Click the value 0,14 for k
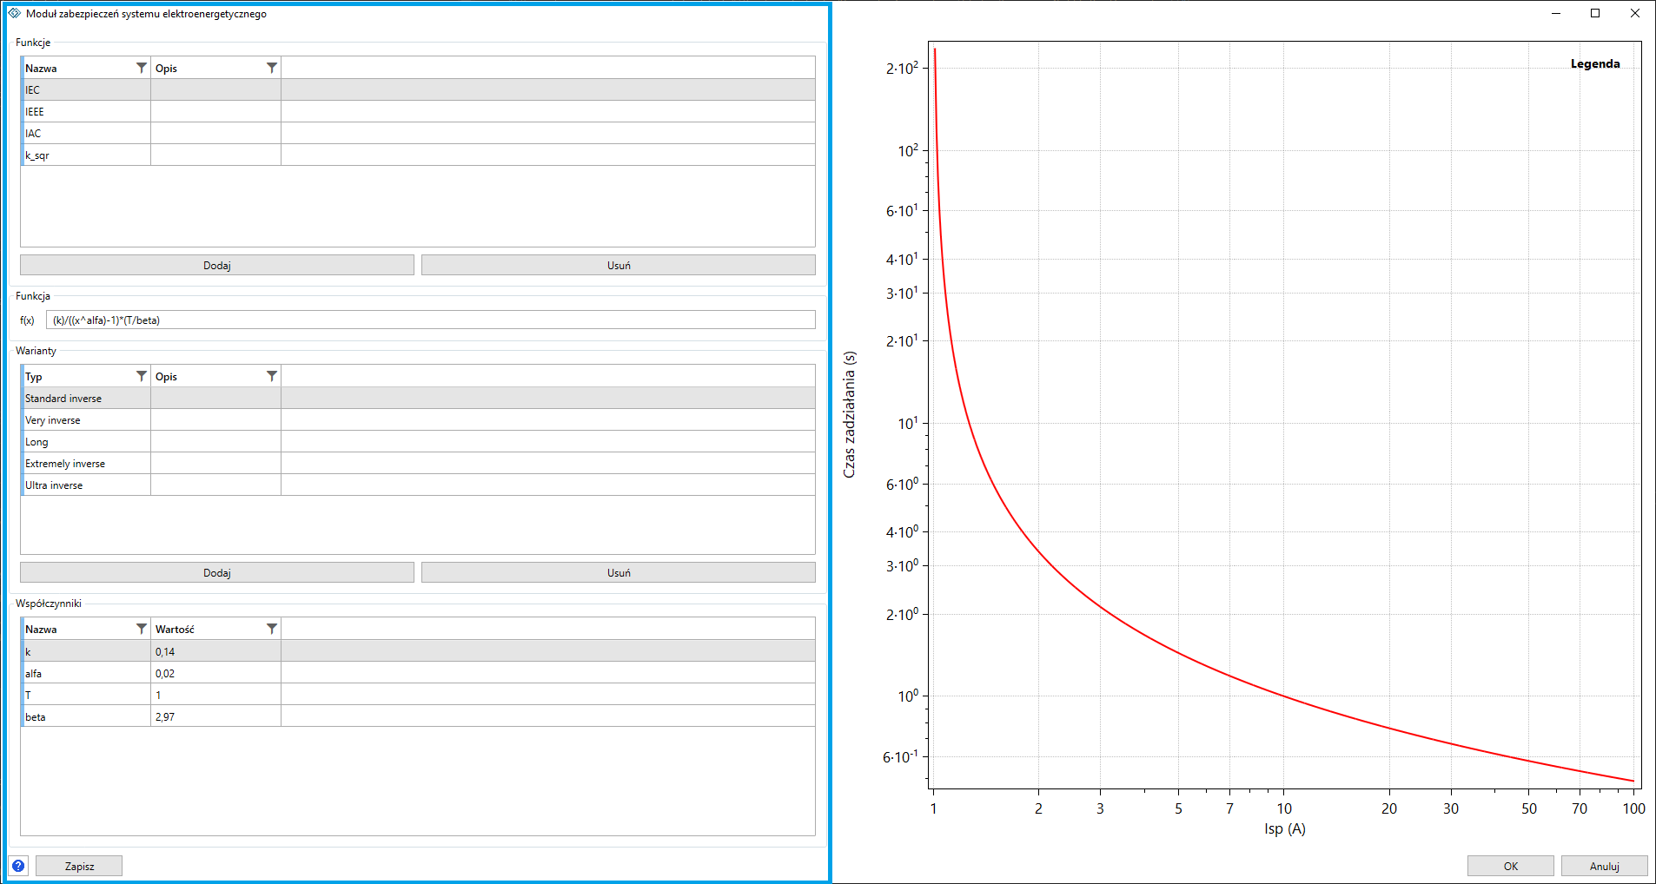This screenshot has width=1656, height=884. tap(215, 651)
